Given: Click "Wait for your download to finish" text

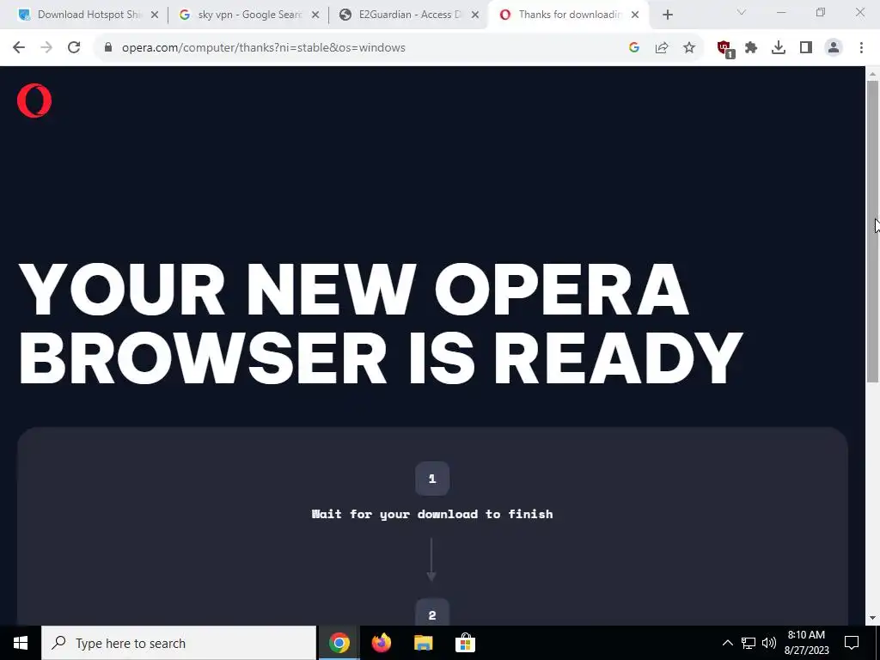Looking at the screenshot, I should pyautogui.click(x=432, y=514).
